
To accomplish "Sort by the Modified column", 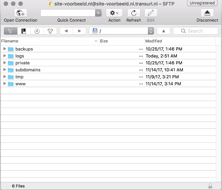I will (x=180, y=41).
